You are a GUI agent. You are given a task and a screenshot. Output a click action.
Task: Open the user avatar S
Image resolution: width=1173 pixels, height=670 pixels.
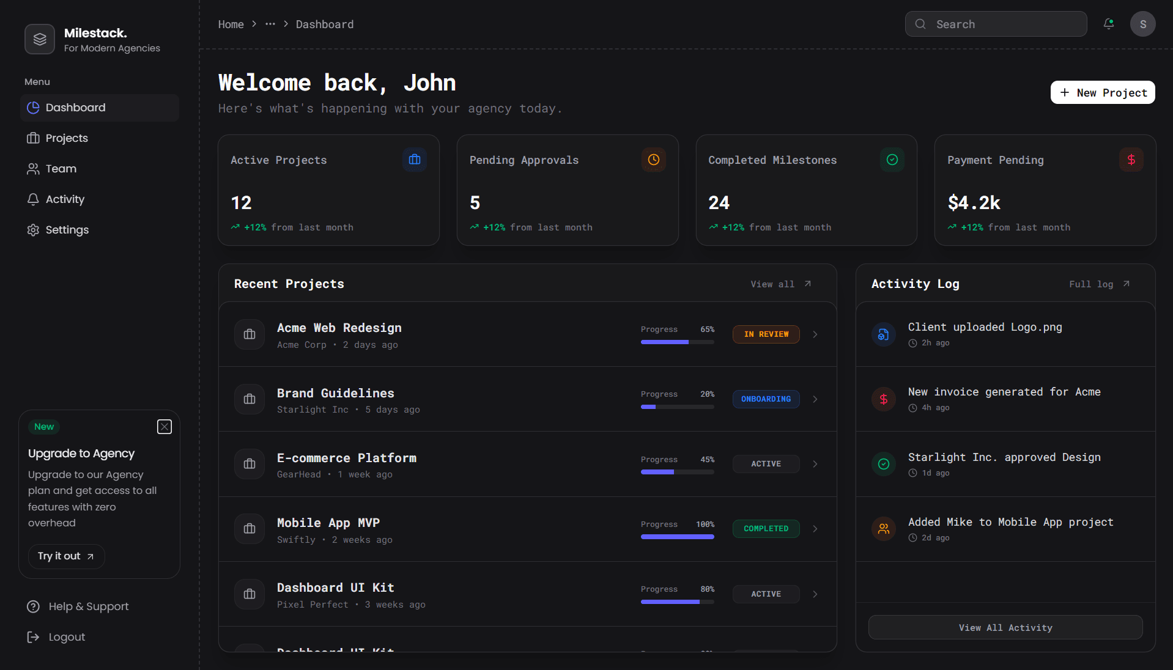1142,24
